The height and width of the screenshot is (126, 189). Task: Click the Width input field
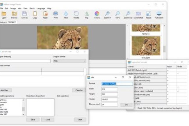tap(110, 89)
